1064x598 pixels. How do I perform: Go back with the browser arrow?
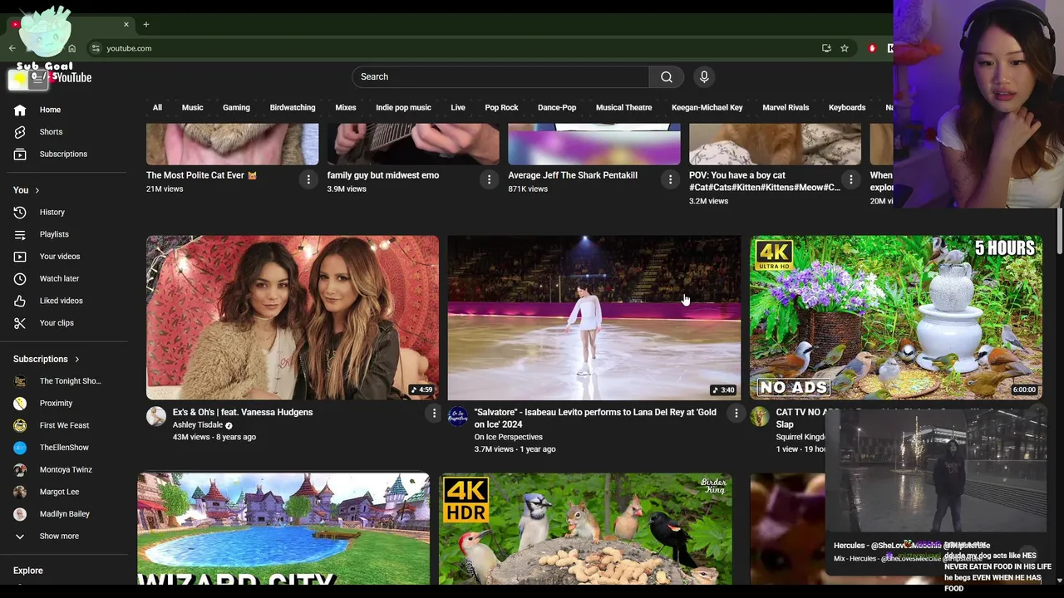tap(12, 48)
